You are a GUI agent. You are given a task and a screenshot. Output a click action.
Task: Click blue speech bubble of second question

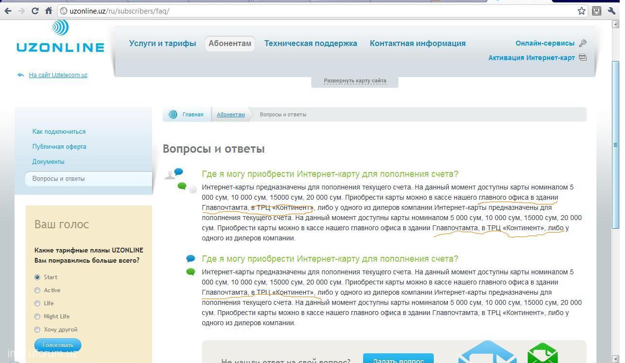(191, 259)
